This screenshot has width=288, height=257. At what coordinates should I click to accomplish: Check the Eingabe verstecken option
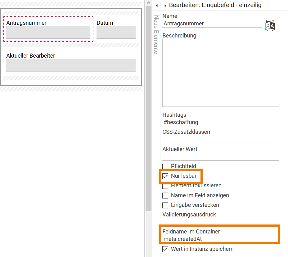pyautogui.click(x=165, y=205)
